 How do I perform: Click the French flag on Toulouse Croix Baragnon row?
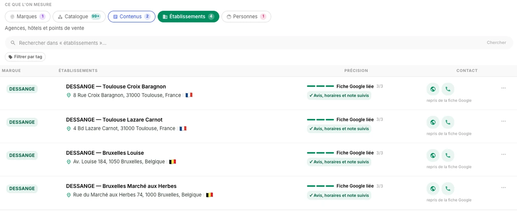pos(189,95)
